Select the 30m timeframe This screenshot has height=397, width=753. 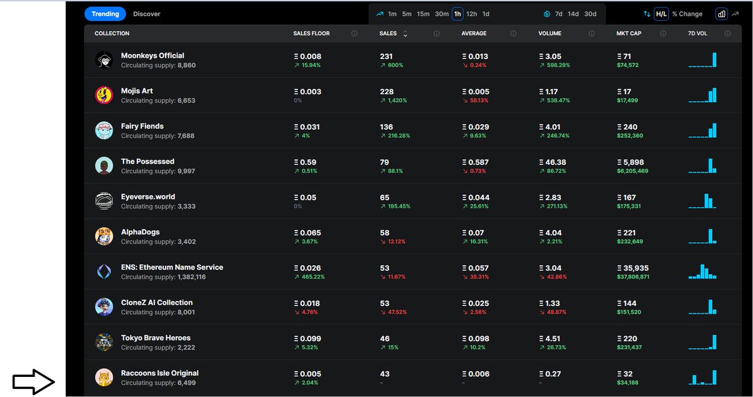442,14
